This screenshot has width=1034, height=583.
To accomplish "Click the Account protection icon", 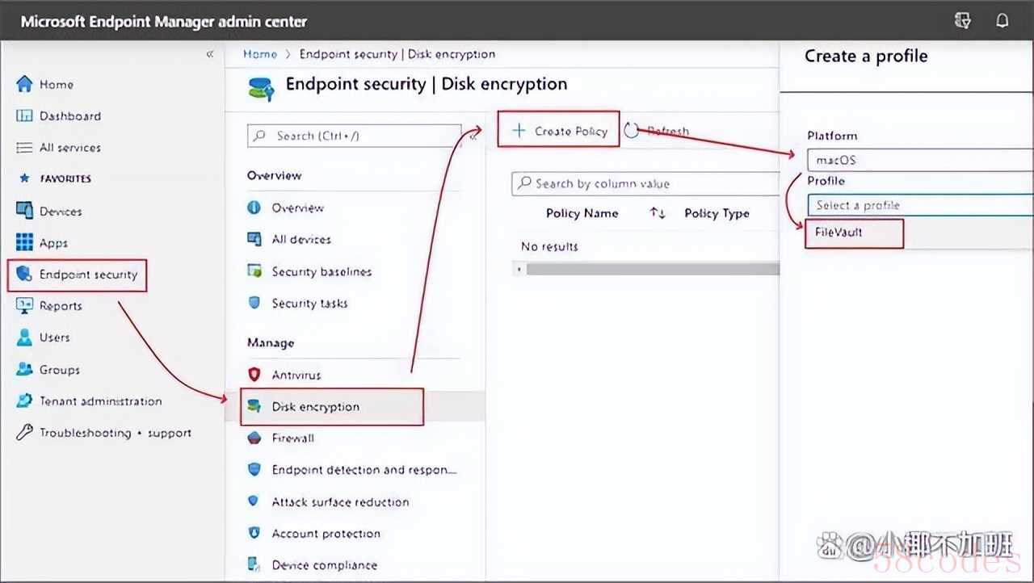I will tap(254, 533).
